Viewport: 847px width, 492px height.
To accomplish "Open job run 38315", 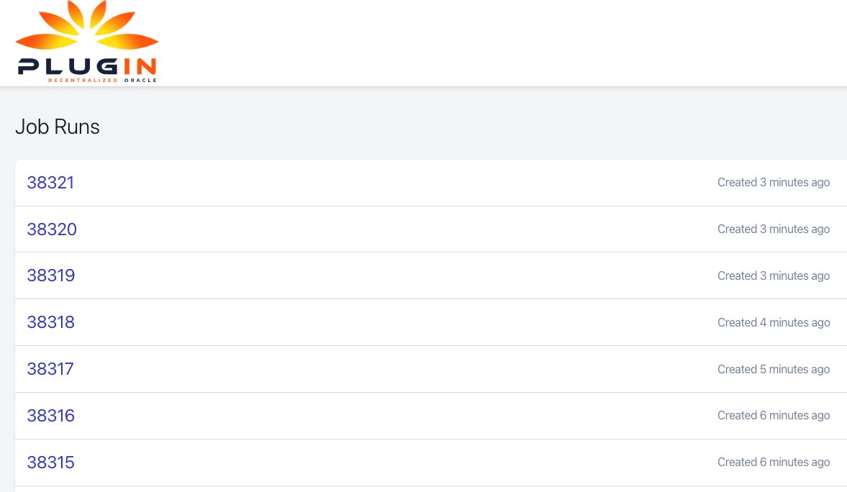I will point(51,462).
